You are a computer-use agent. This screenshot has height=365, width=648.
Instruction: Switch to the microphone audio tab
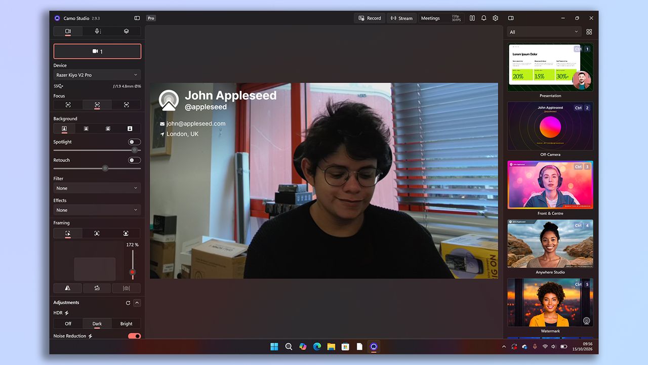97,31
